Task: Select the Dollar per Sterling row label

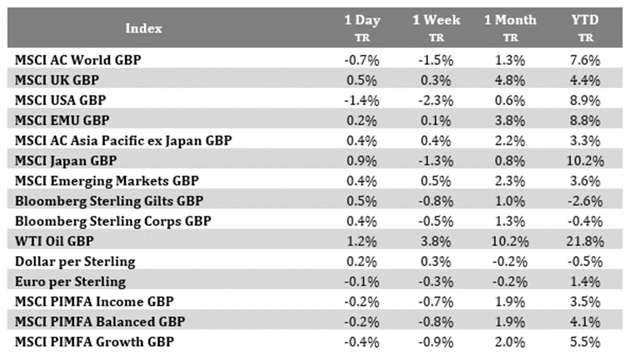Action: click(75, 261)
